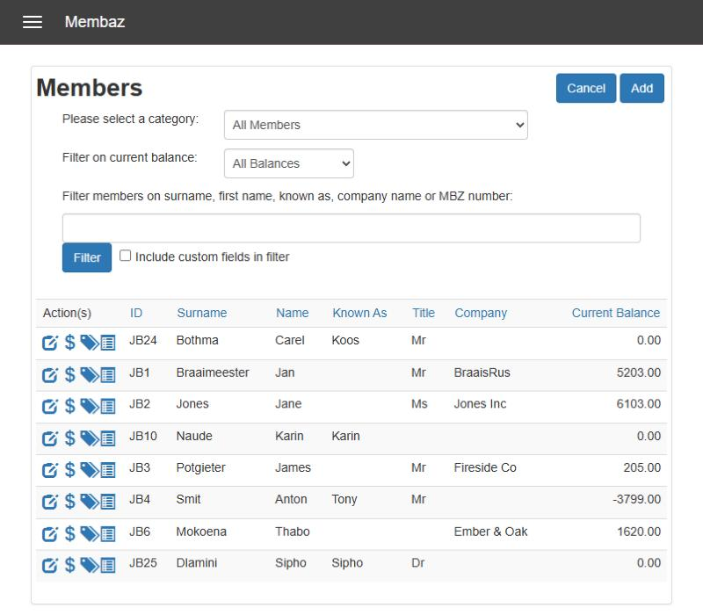This screenshot has height=615, width=703.
Task: Click dollar icon in Jones row
Action: (x=69, y=406)
